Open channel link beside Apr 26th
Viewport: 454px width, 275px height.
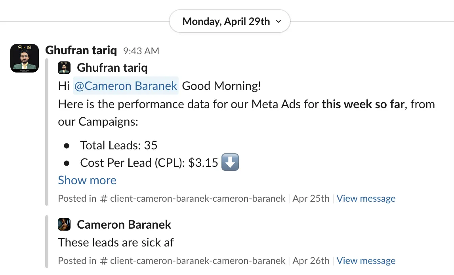tap(193, 260)
